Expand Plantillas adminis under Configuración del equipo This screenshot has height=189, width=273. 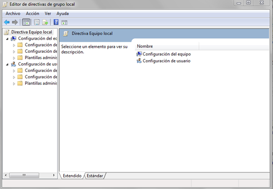tap(14, 58)
